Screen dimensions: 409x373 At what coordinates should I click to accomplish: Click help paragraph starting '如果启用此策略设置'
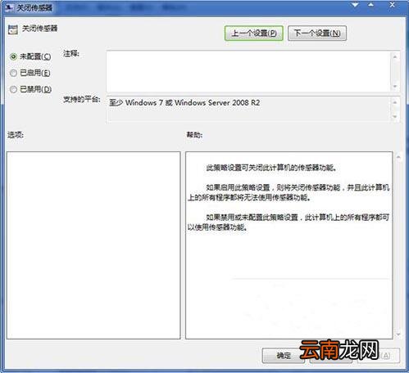(x=289, y=192)
